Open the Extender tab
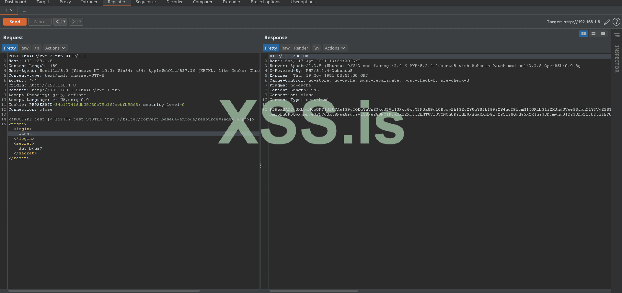This screenshot has width=622, height=293. click(x=232, y=2)
